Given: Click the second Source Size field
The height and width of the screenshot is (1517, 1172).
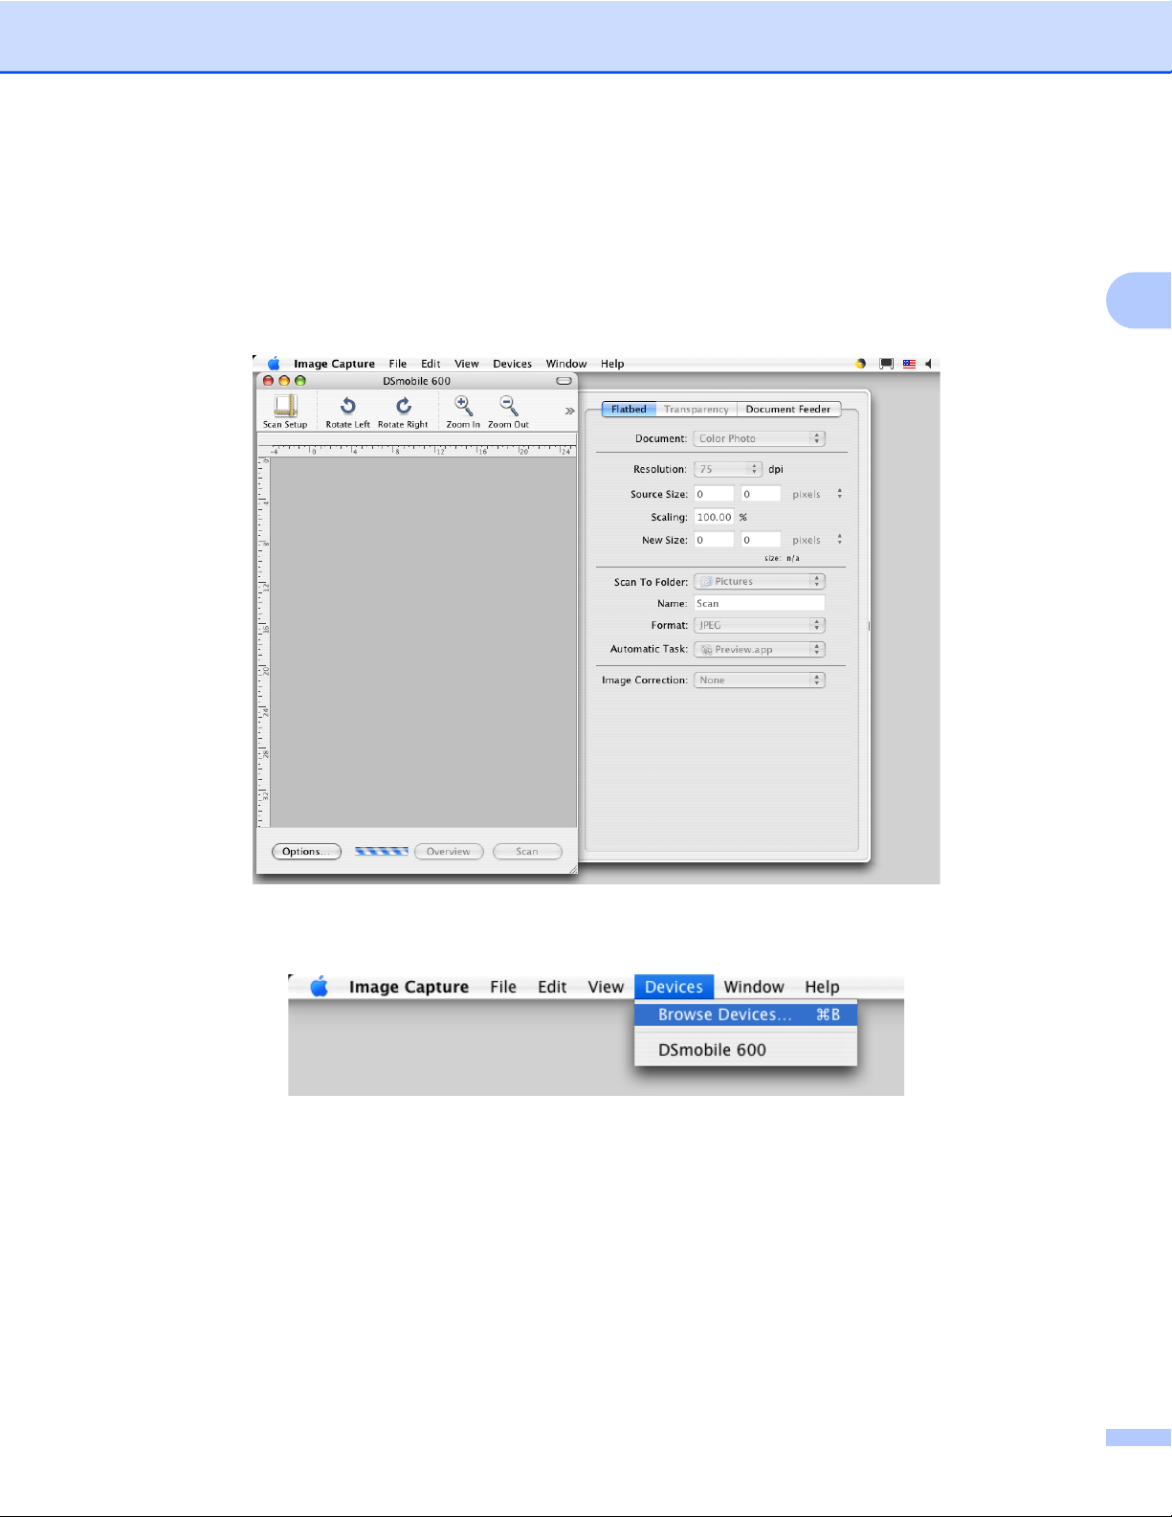Looking at the screenshot, I should (x=761, y=494).
